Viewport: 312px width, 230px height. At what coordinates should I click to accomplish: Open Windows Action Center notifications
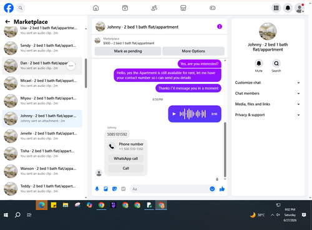[304, 215]
